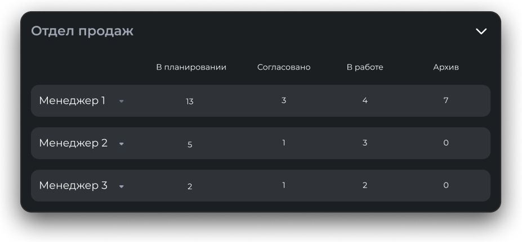Click Менеджер 1 В работе value 4
Image resolution: width=522 pixels, height=242 pixels.
(x=365, y=101)
